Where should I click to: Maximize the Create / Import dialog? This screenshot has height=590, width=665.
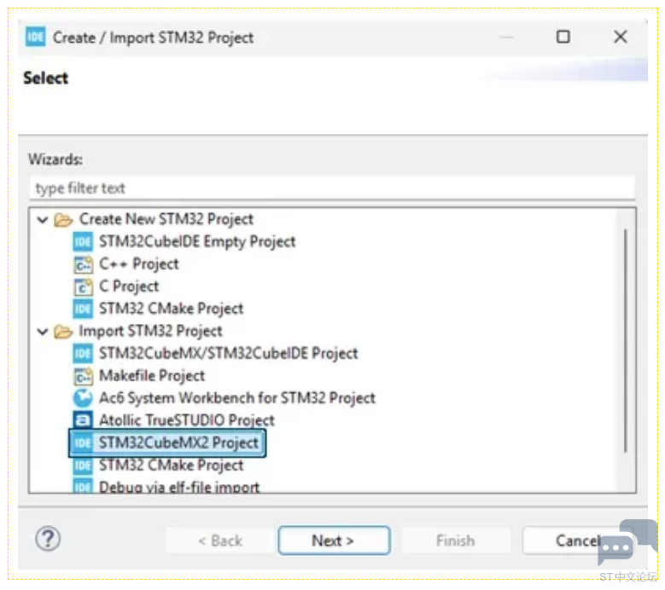[x=563, y=37]
